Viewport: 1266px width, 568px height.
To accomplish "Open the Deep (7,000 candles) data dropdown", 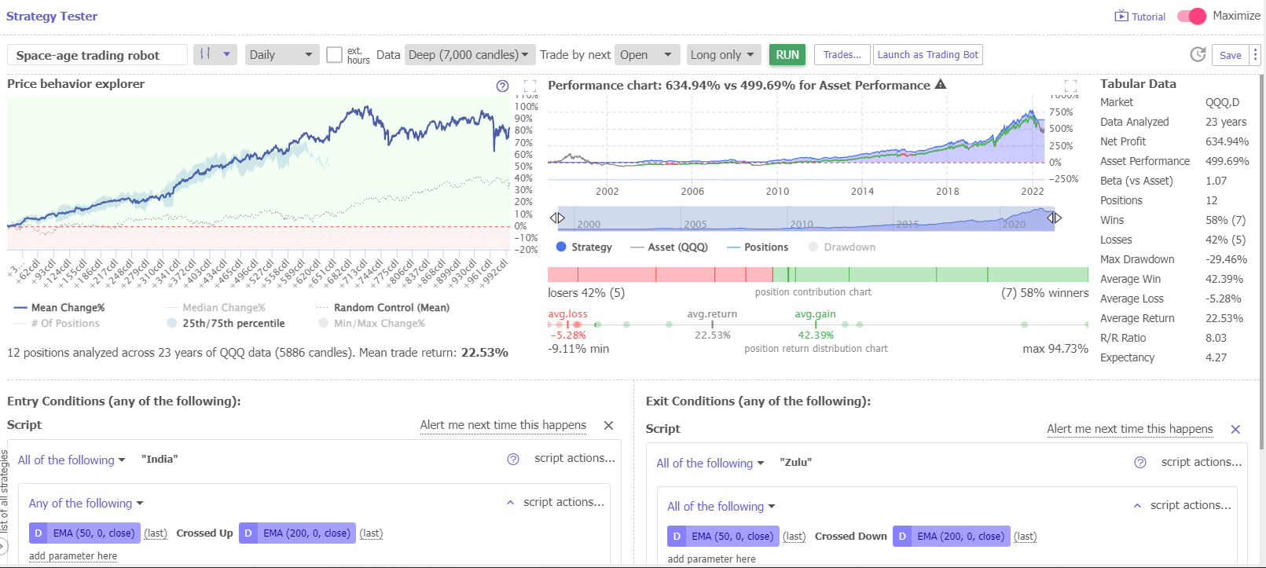I will click(x=471, y=55).
